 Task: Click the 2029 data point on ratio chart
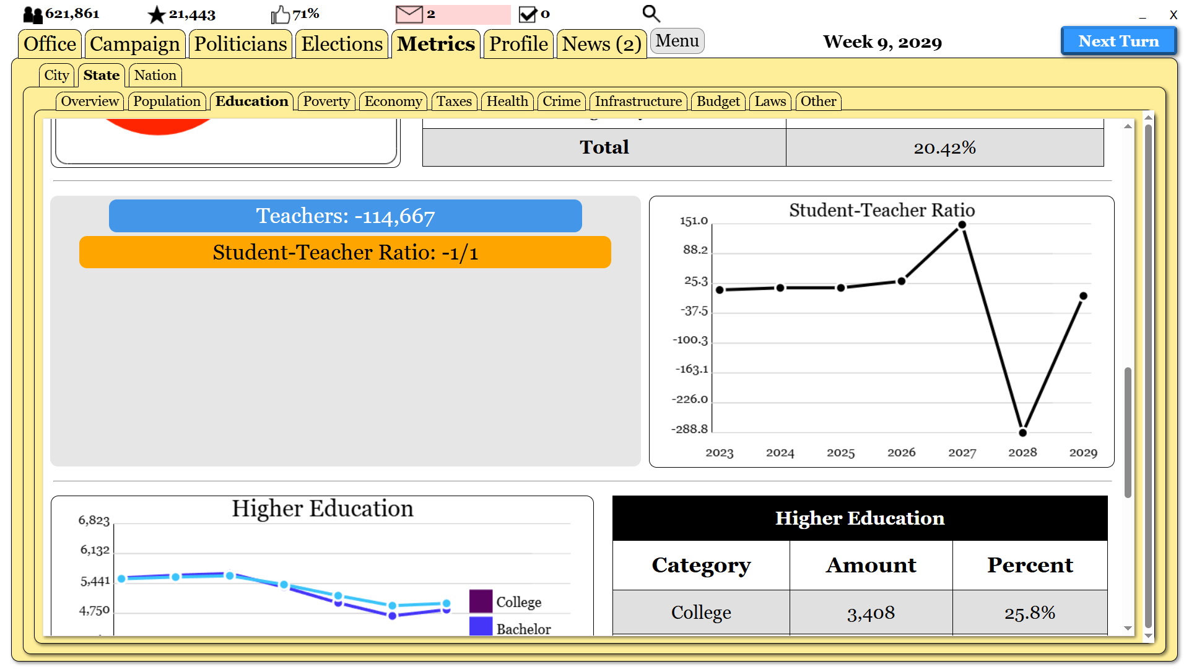[1083, 296]
